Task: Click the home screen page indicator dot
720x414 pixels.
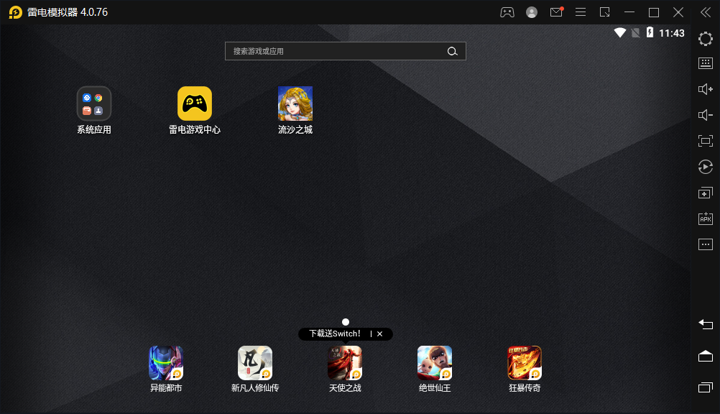Action: coord(346,322)
